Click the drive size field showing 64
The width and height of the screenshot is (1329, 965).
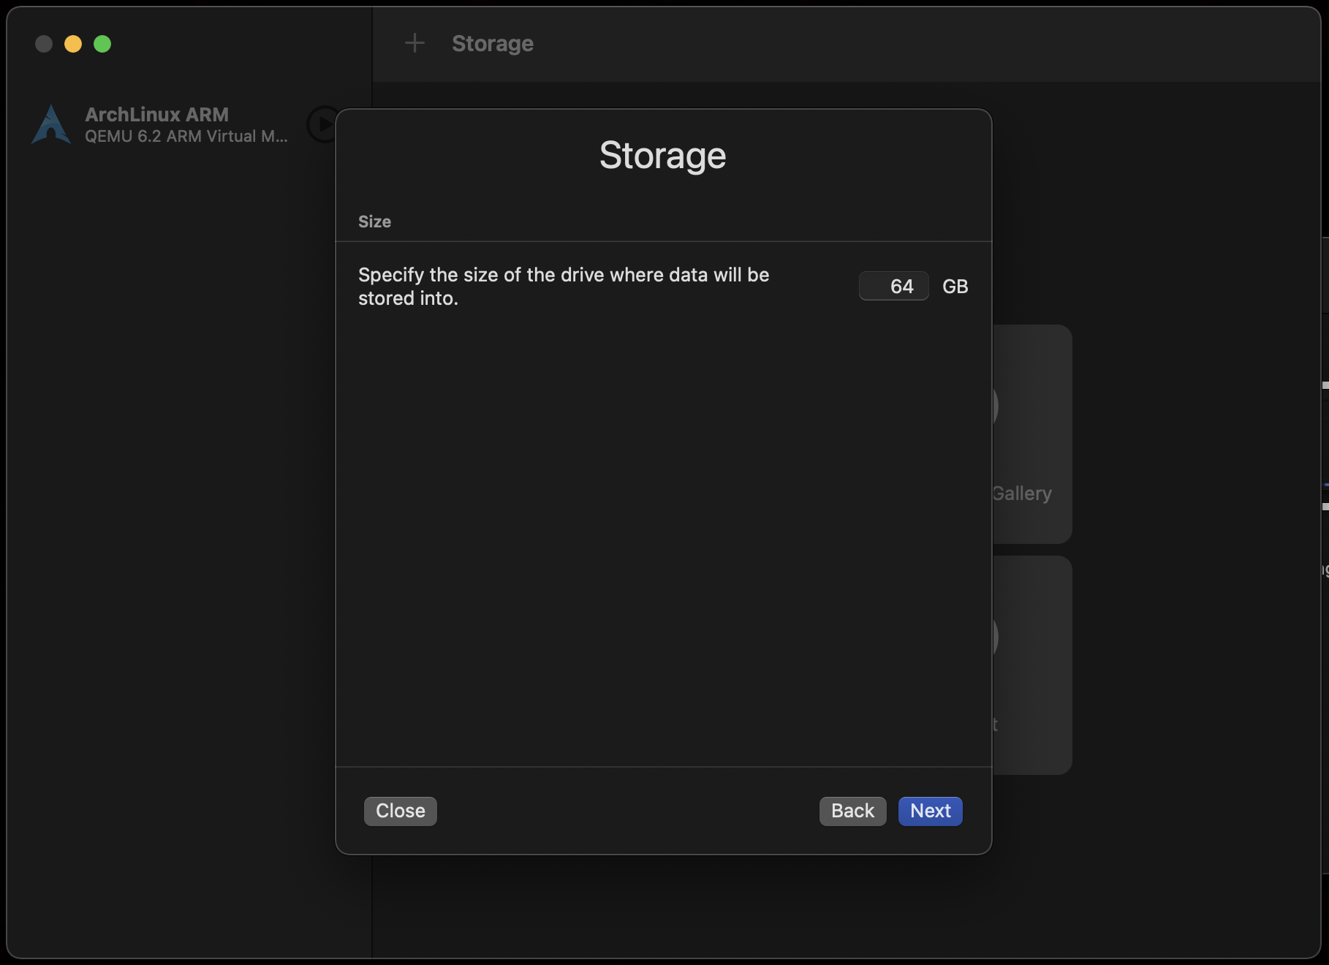[893, 286]
